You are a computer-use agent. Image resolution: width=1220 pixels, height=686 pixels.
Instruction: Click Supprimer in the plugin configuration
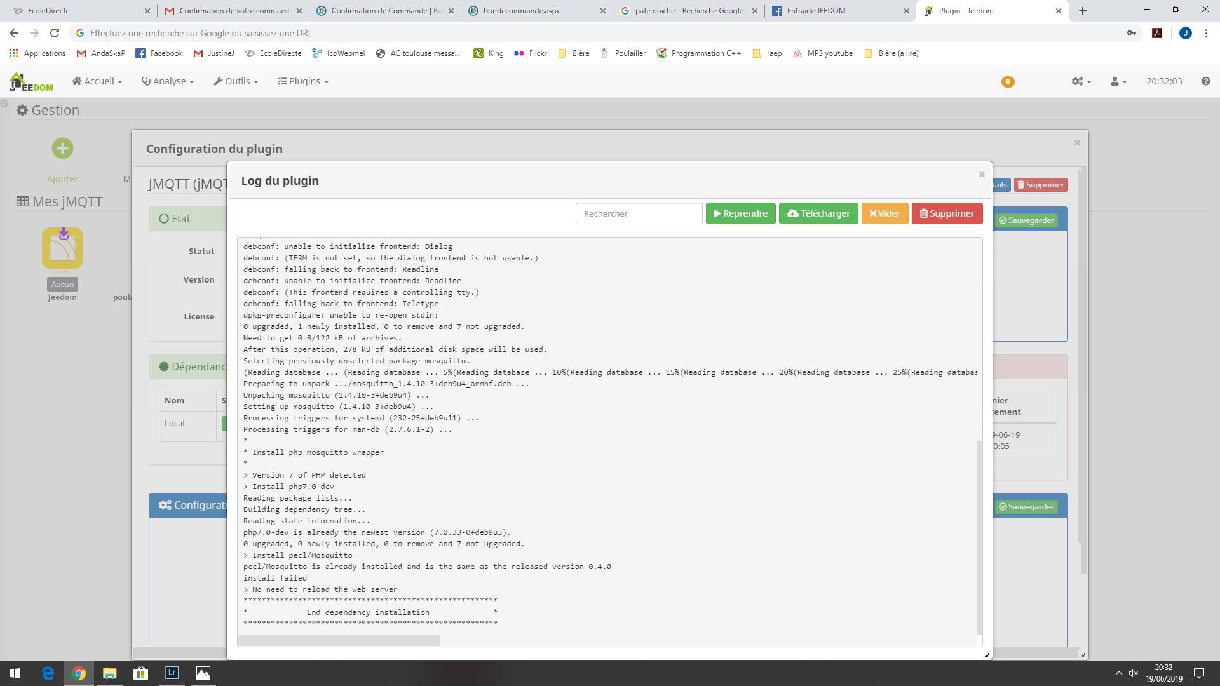coord(1041,185)
